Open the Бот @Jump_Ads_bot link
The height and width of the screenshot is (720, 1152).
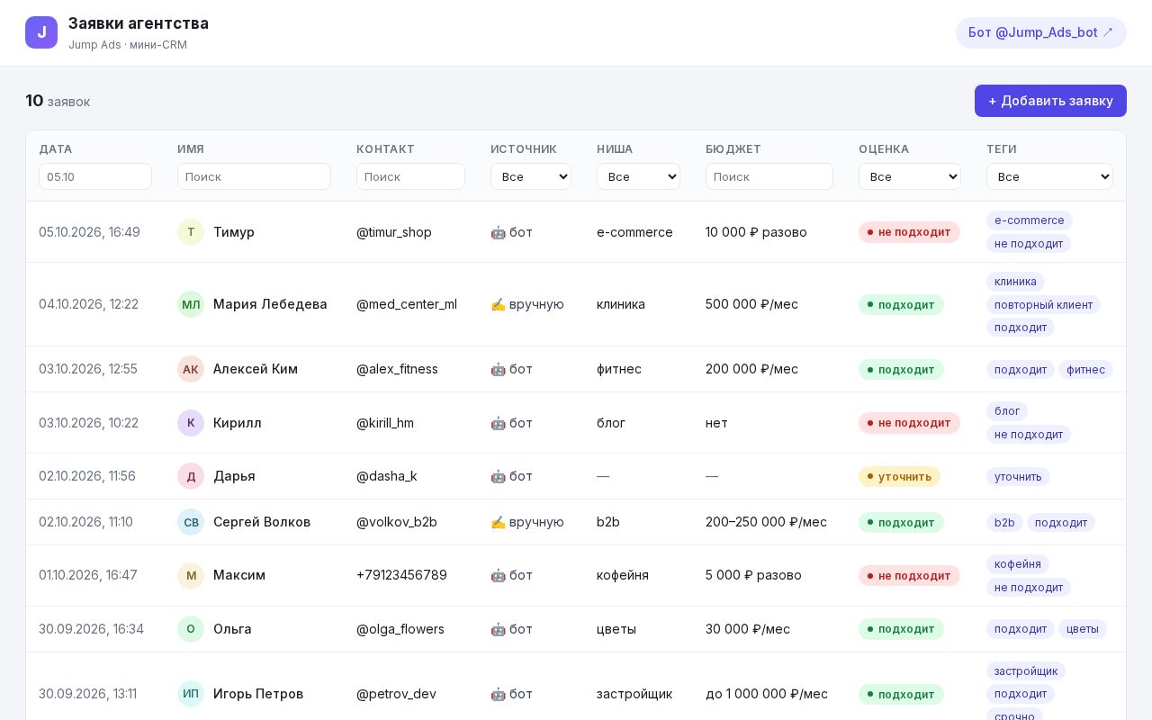[1041, 32]
